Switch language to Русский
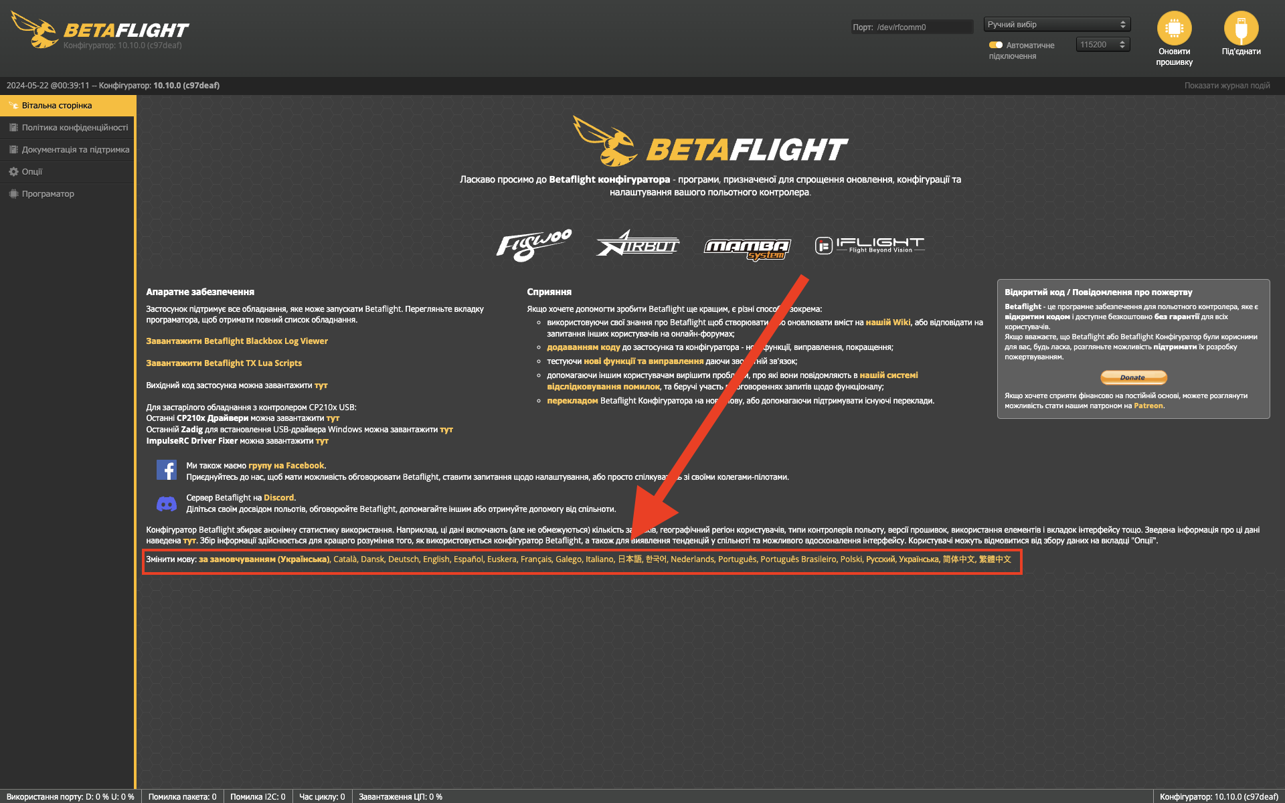The height and width of the screenshot is (803, 1285). click(880, 559)
